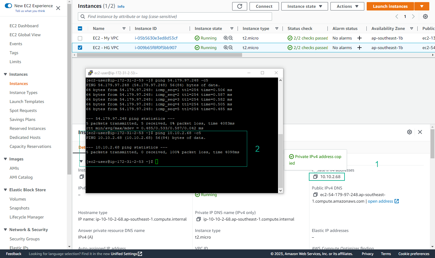Add alarm for EC2 - HG VPC instance
Viewport: 435px width, 258px height.
(360, 48)
